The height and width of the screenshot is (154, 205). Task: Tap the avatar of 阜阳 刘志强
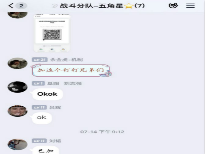pos(17,87)
